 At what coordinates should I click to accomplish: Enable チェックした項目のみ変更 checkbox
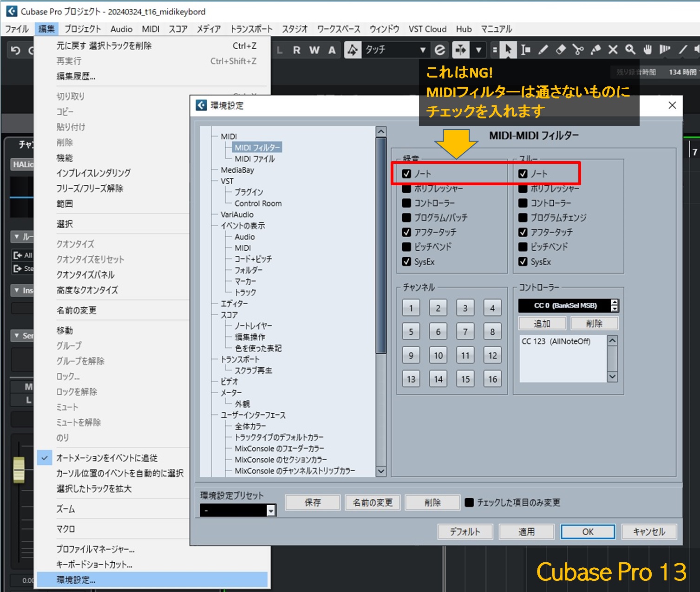[x=469, y=502]
